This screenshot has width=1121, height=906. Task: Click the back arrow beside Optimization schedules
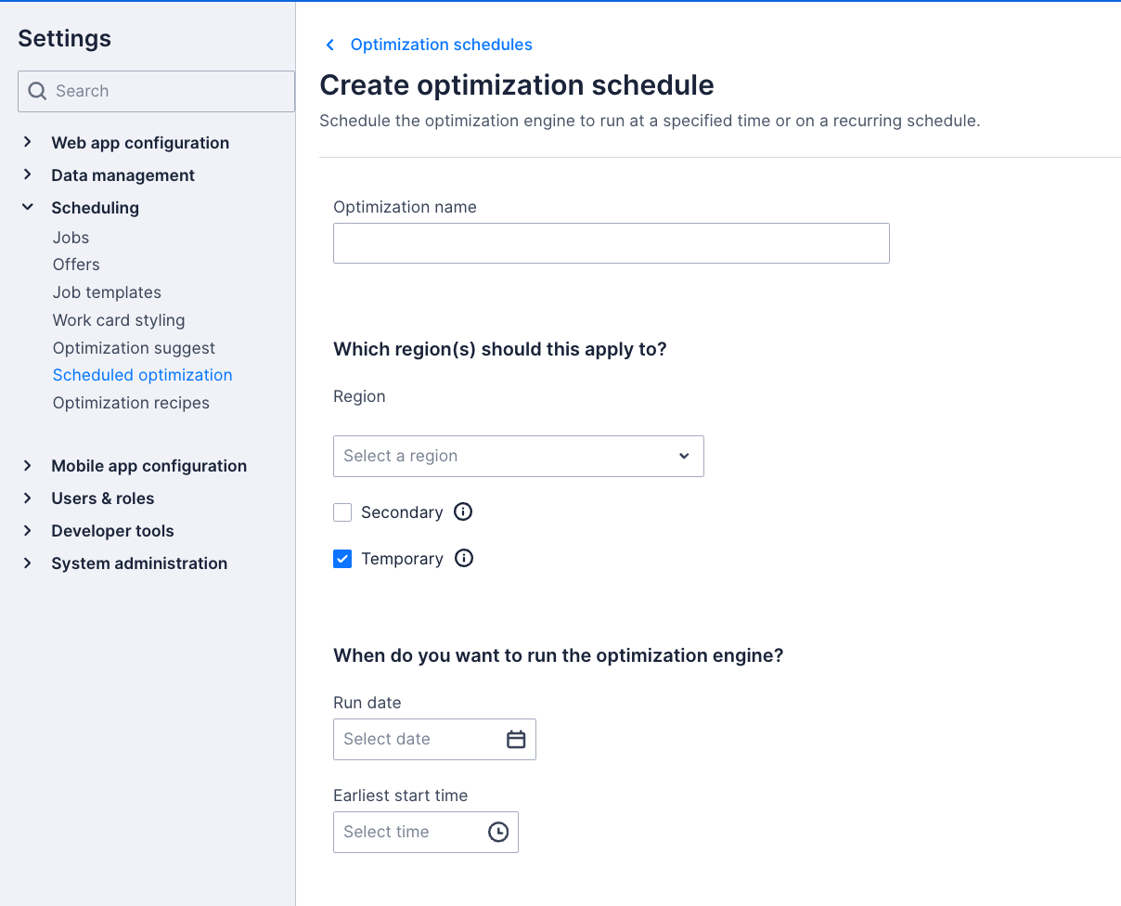coord(329,45)
